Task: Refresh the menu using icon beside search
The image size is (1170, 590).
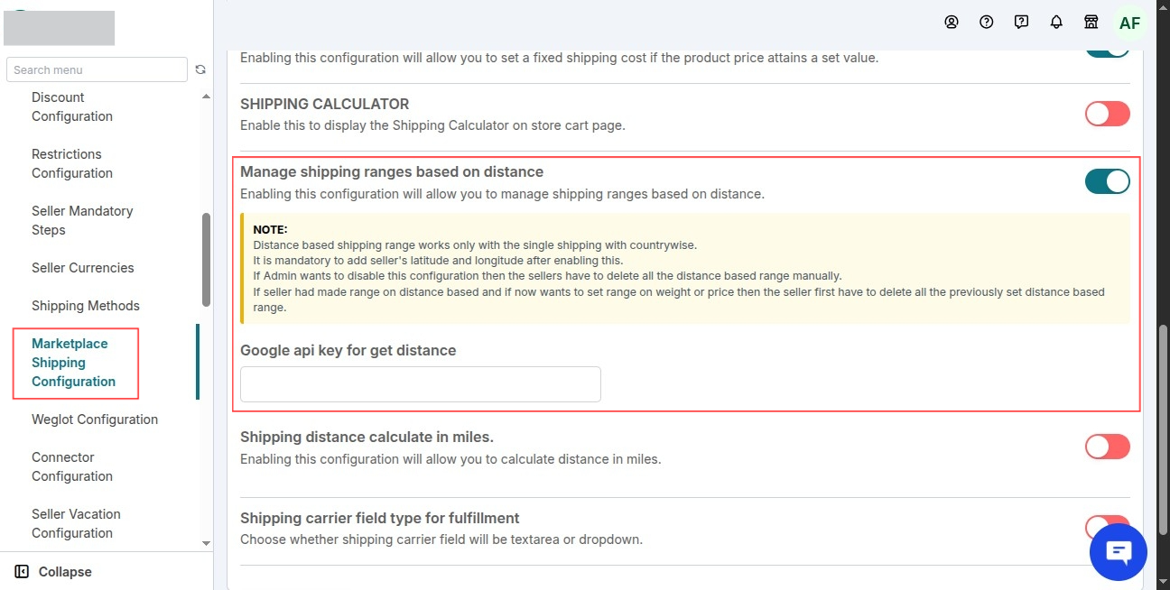Action: 200,69
